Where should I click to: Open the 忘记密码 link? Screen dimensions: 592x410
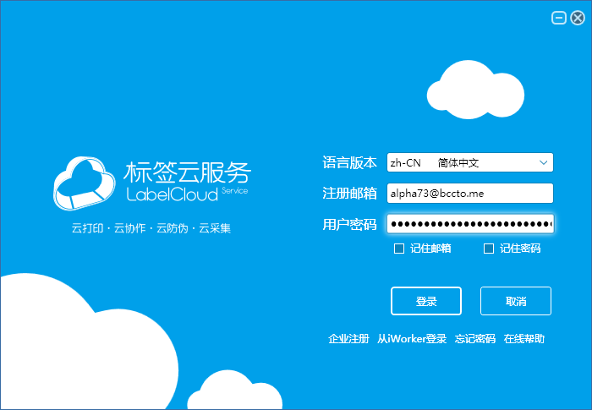point(475,339)
